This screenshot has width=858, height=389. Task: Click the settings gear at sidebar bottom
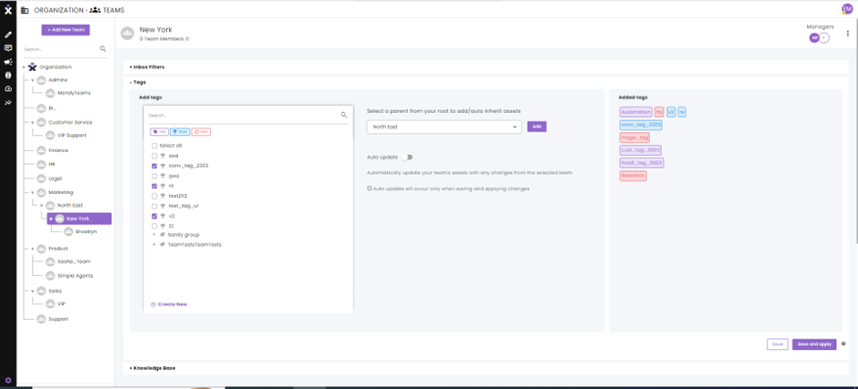click(7, 380)
